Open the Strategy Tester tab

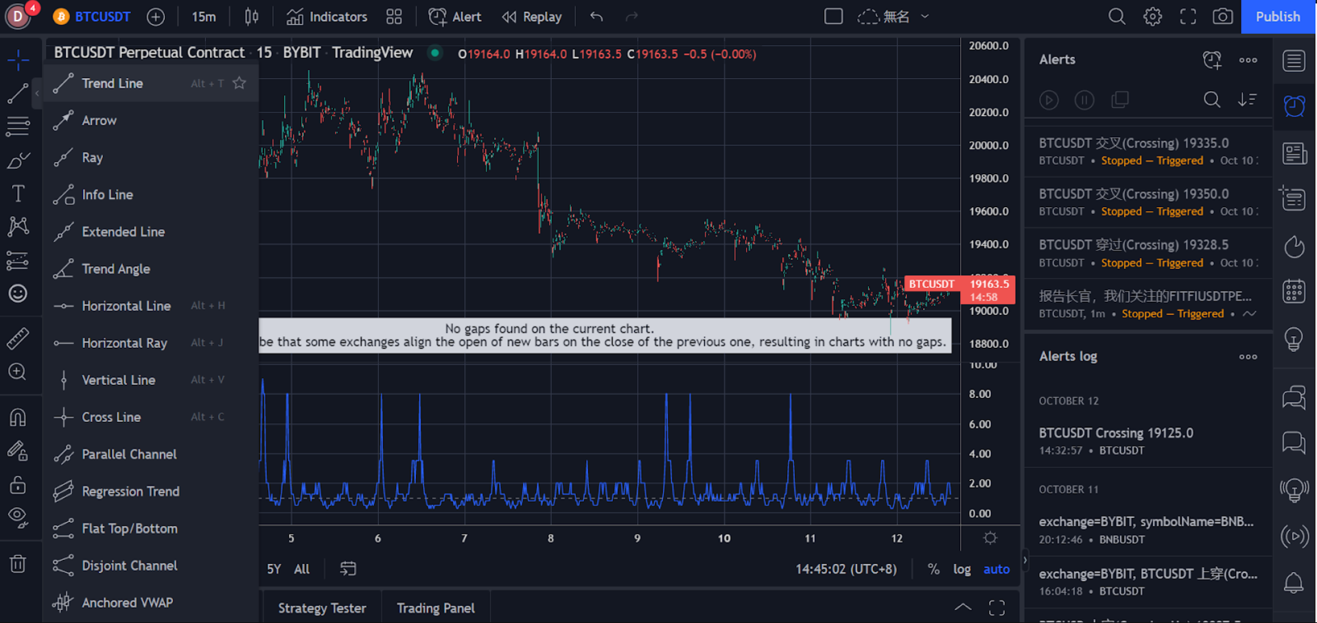[322, 608]
